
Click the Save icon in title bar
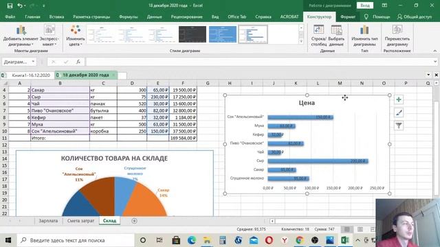click(x=10, y=5)
